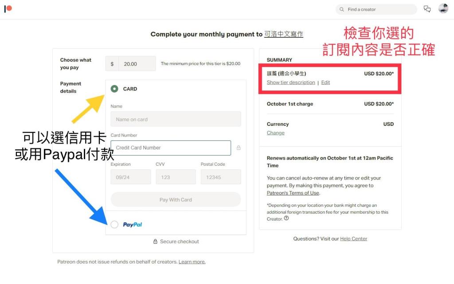Visit the Help Center link

point(353,239)
